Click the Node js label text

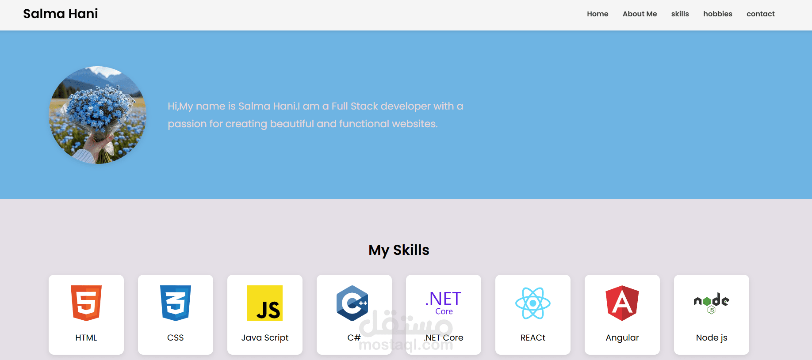point(712,337)
